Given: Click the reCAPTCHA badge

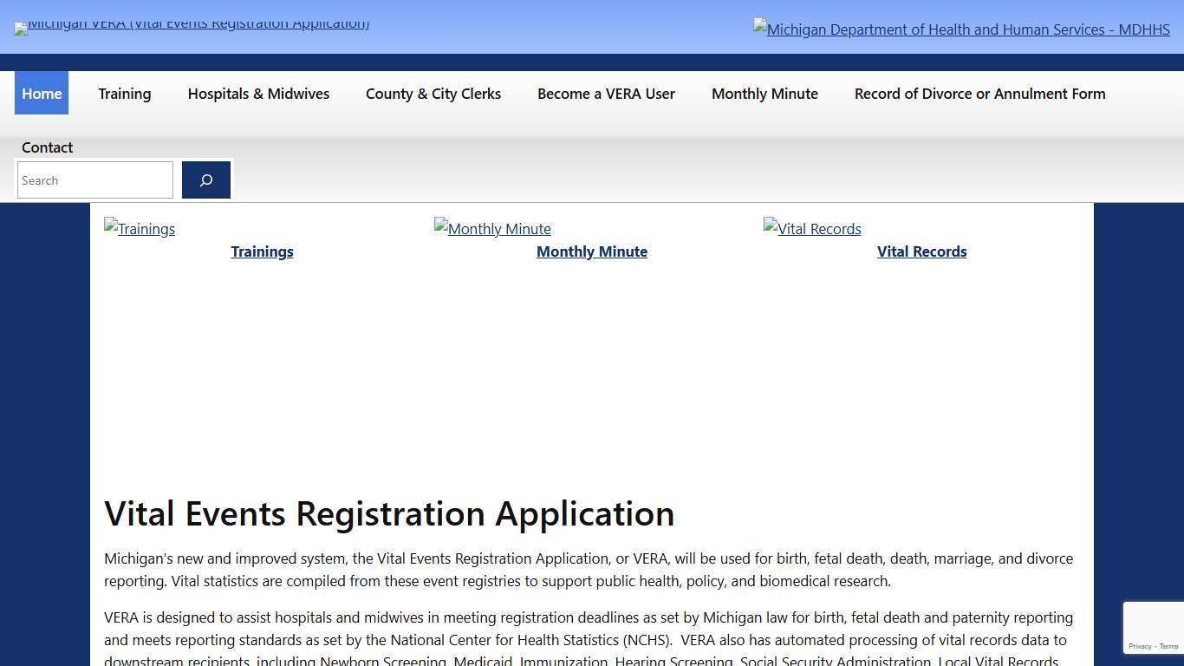Looking at the screenshot, I should tap(1153, 627).
